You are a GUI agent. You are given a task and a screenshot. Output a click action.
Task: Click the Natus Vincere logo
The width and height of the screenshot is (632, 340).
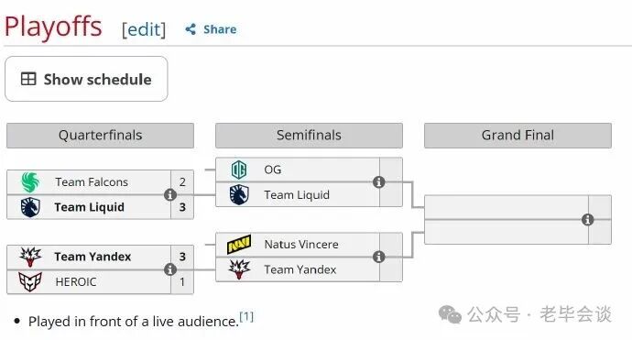tap(239, 244)
